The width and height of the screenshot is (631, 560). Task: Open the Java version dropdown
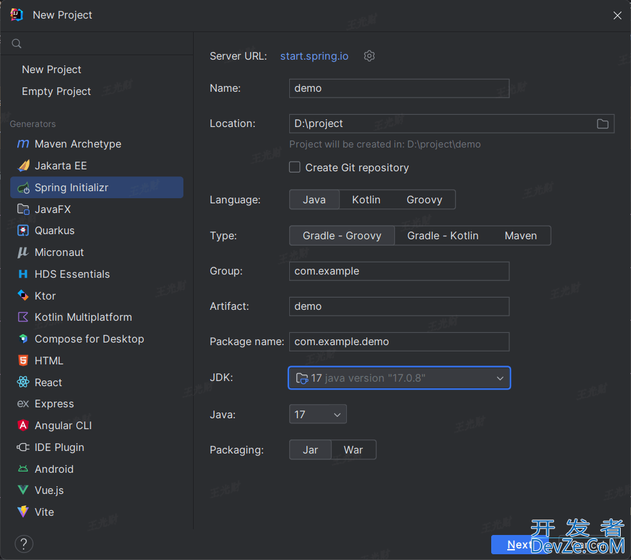click(317, 414)
